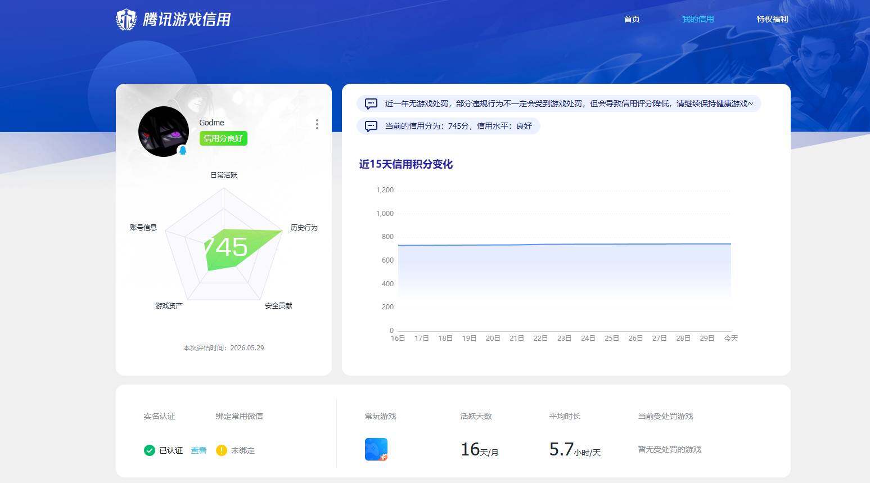Click the 800 value on chart axis
The image size is (870, 483).
click(x=387, y=237)
